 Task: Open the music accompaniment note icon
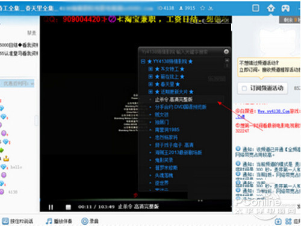49,221
